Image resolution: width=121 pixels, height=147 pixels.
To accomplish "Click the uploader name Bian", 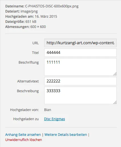I will 48,110.
